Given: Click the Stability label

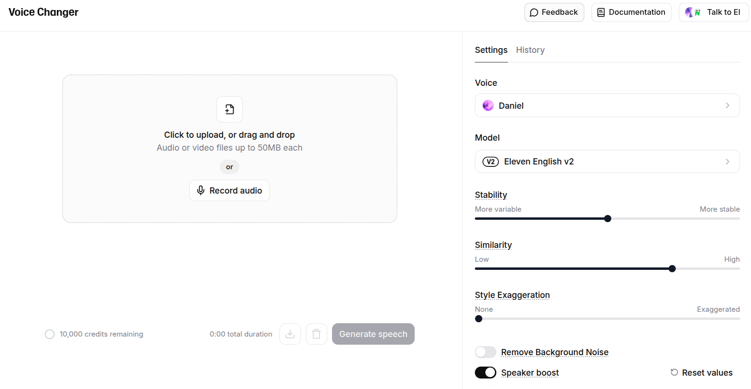Looking at the screenshot, I should tap(491, 195).
